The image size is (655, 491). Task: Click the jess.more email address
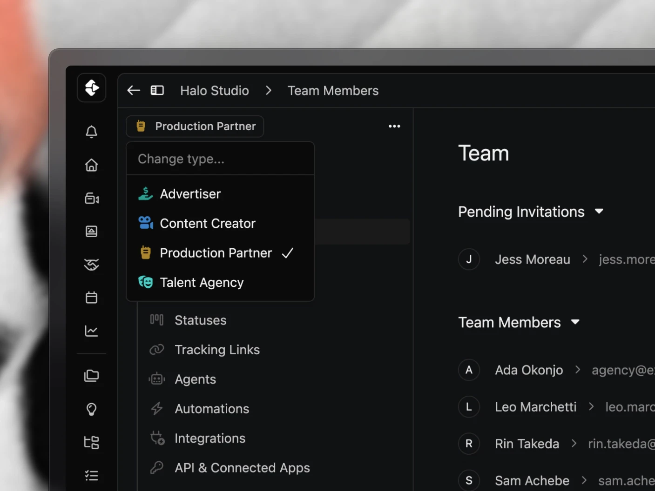point(627,259)
